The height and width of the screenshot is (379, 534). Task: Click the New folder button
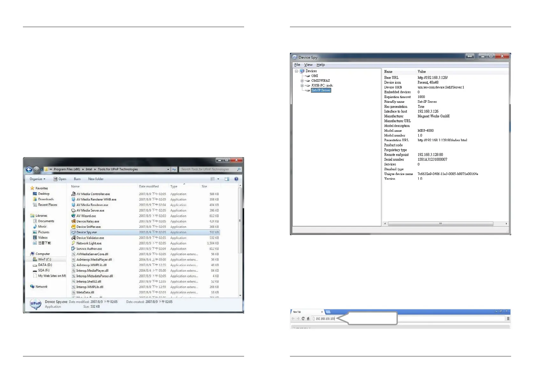96,179
